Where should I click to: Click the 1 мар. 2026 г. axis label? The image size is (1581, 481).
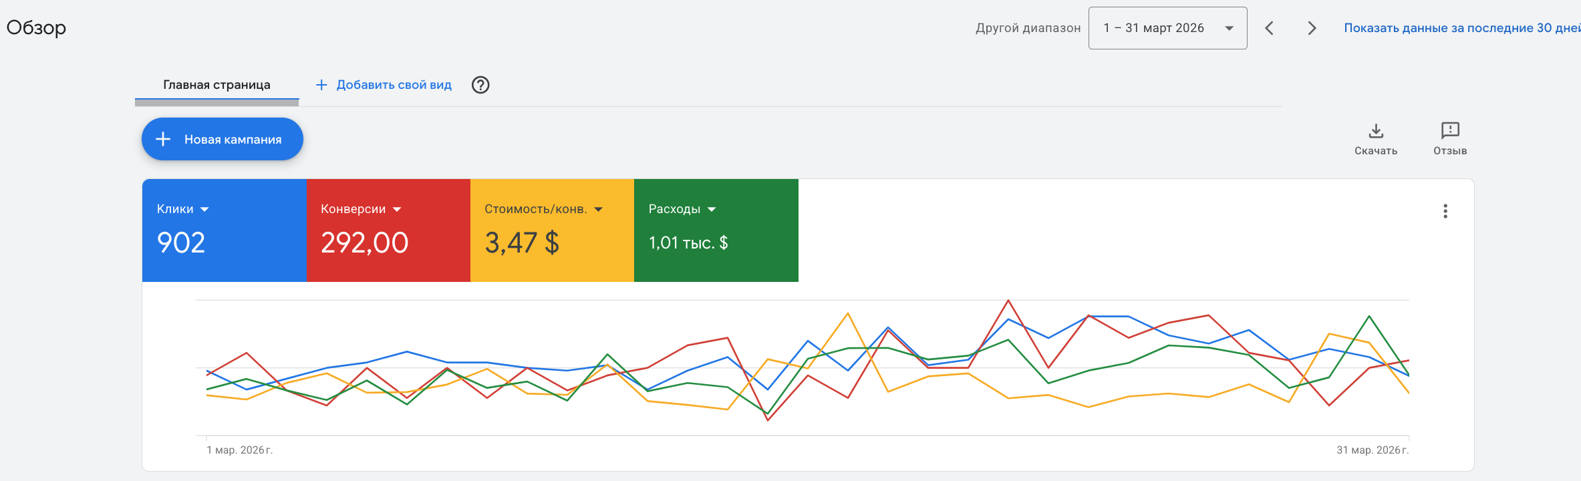coord(239,450)
